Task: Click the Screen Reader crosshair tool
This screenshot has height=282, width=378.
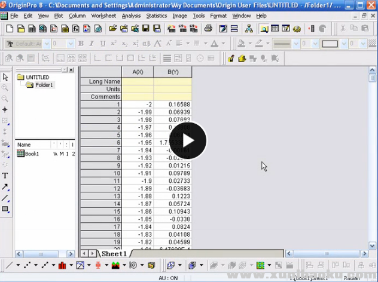Action: point(5,110)
